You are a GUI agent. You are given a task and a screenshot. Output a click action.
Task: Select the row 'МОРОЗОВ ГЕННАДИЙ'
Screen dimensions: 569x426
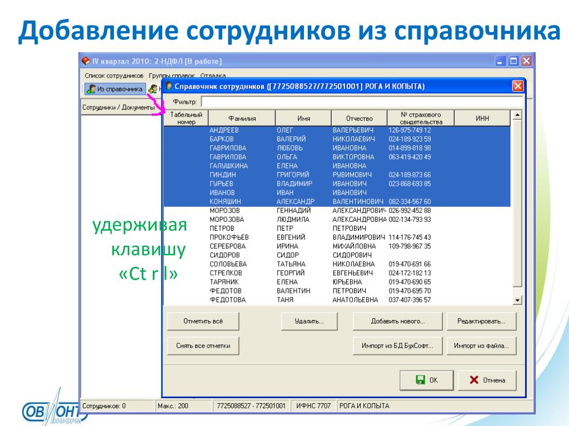[x=337, y=210]
